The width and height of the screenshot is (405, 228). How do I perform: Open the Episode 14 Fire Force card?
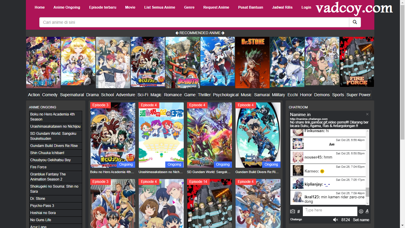coord(210,203)
